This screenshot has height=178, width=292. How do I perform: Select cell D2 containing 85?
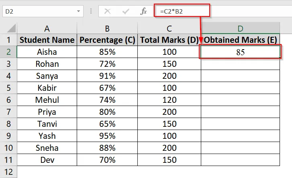pos(241,52)
